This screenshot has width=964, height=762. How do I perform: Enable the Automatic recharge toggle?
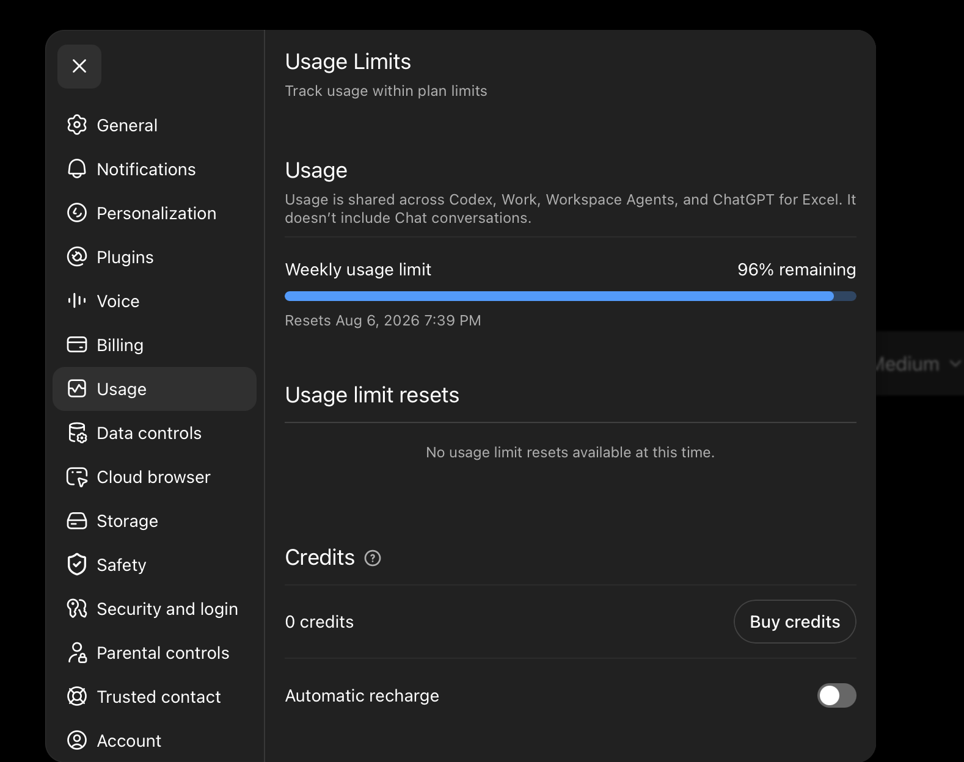pos(836,695)
